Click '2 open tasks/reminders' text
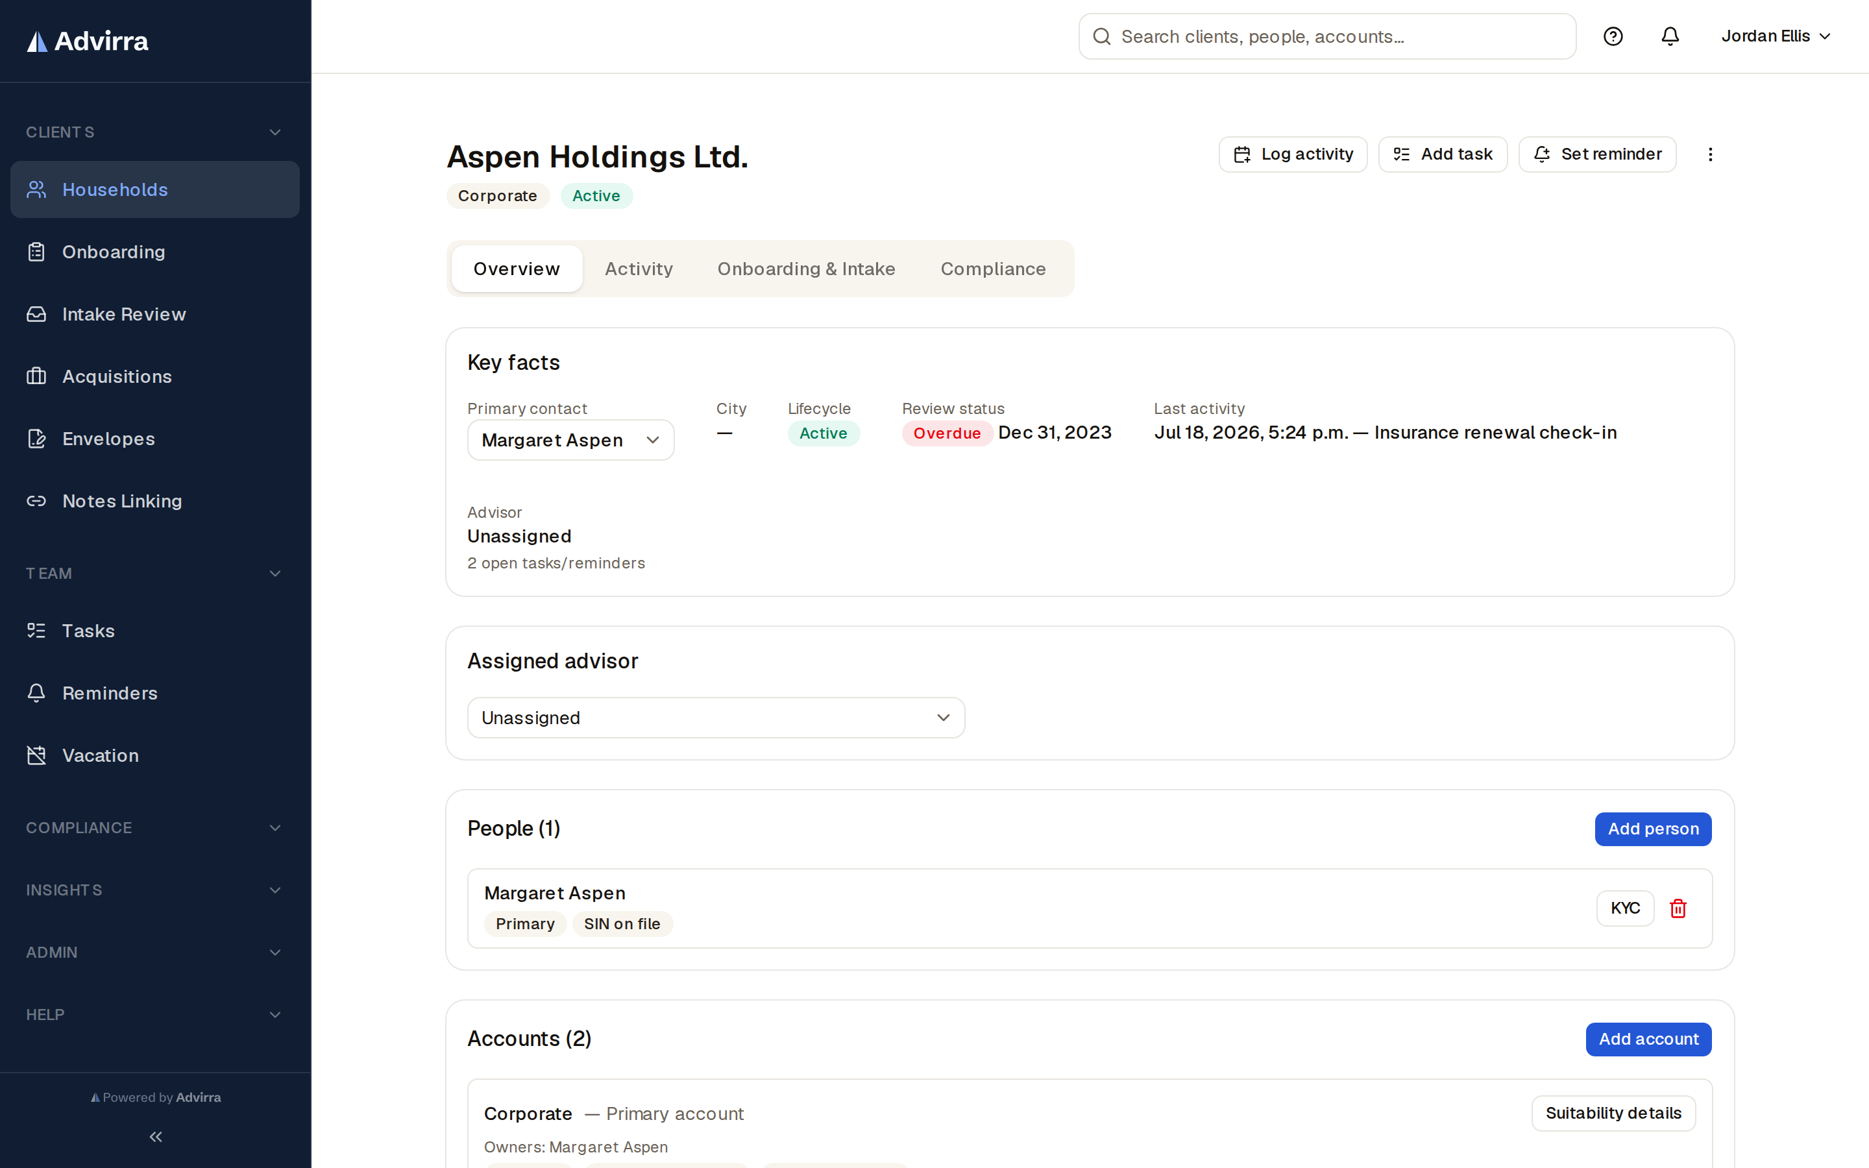This screenshot has width=1869, height=1168. click(x=556, y=563)
